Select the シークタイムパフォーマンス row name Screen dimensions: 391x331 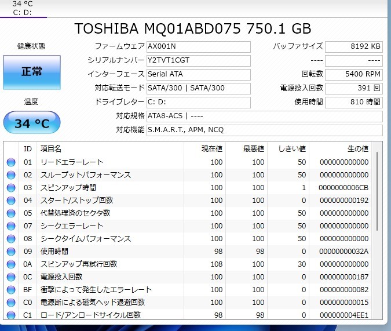click(x=86, y=239)
